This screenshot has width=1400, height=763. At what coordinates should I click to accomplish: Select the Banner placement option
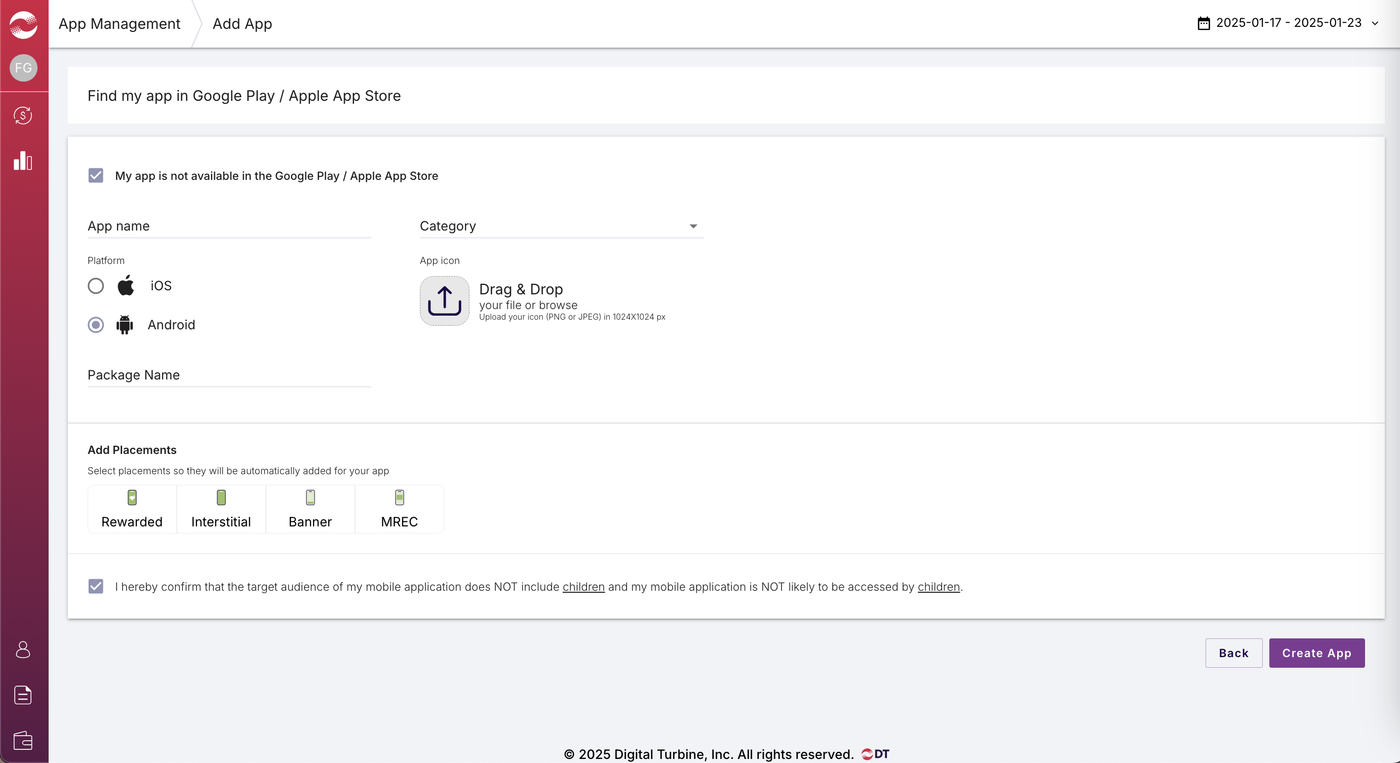click(310, 509)
